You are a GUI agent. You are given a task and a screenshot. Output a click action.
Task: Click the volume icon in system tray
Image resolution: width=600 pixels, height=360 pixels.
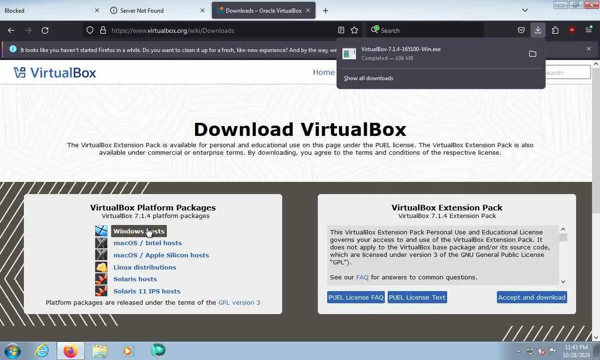[x=541, y=351]
